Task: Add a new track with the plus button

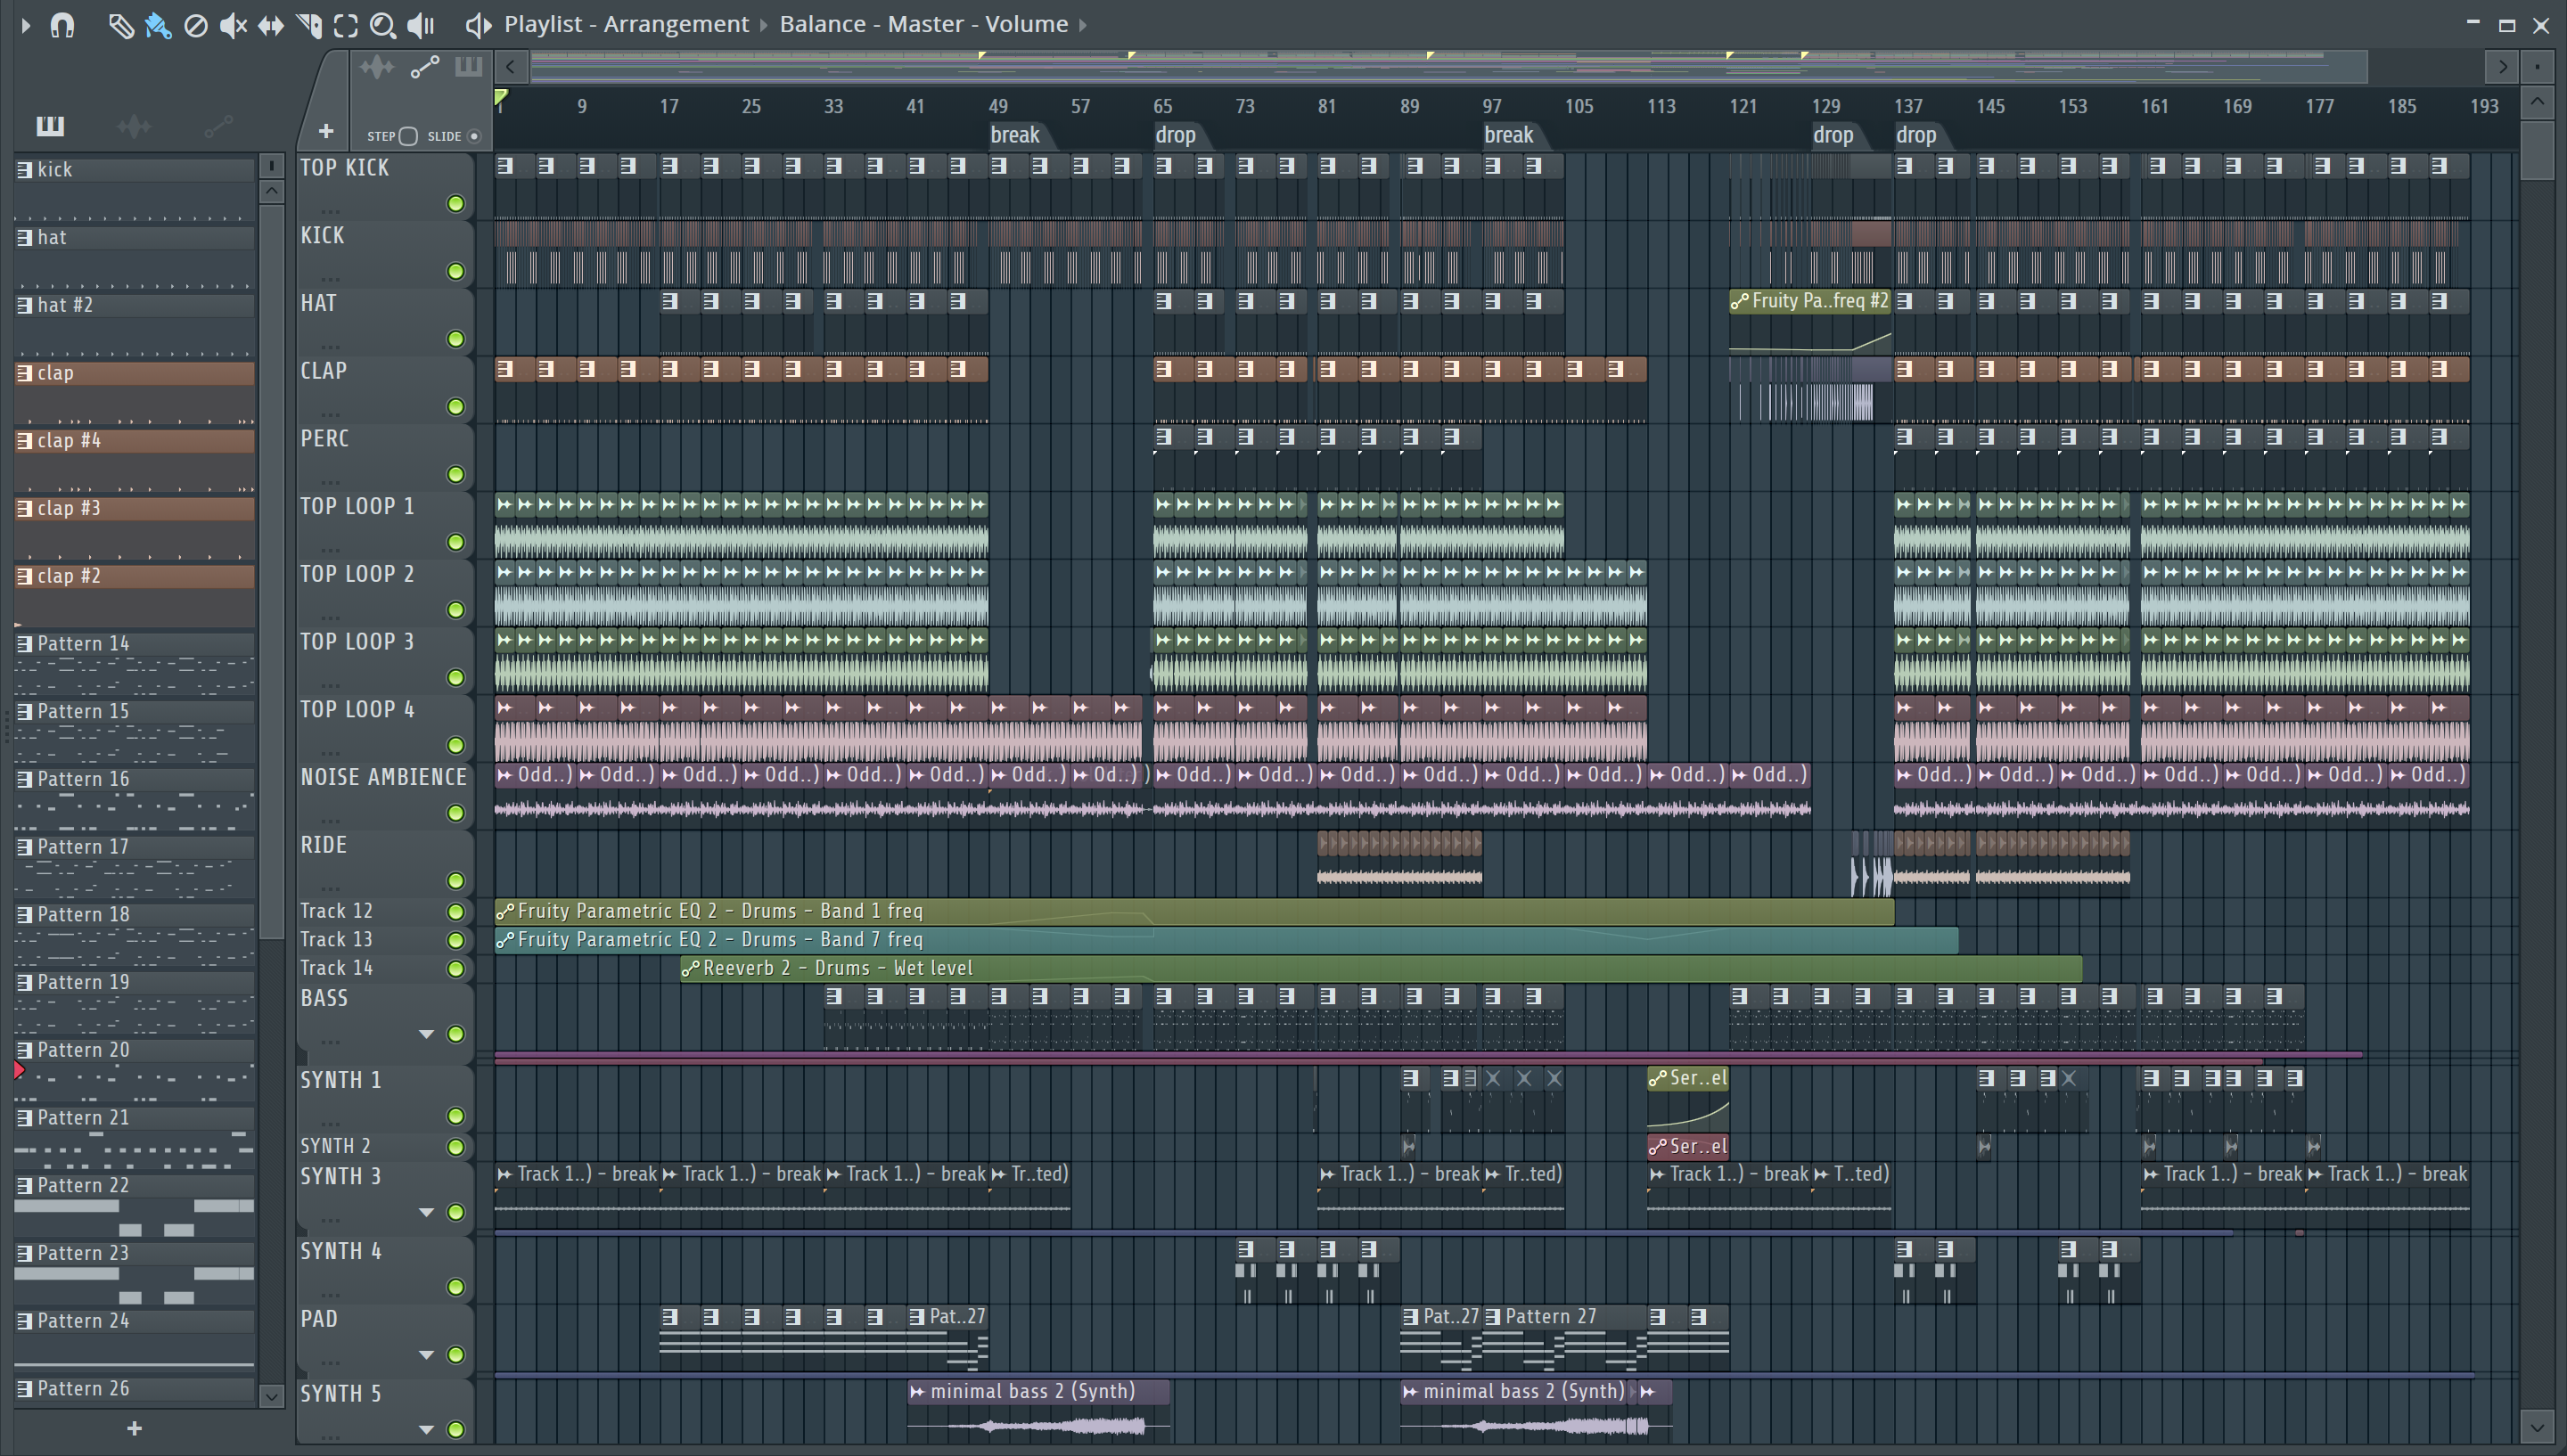Action: (326, 131)
